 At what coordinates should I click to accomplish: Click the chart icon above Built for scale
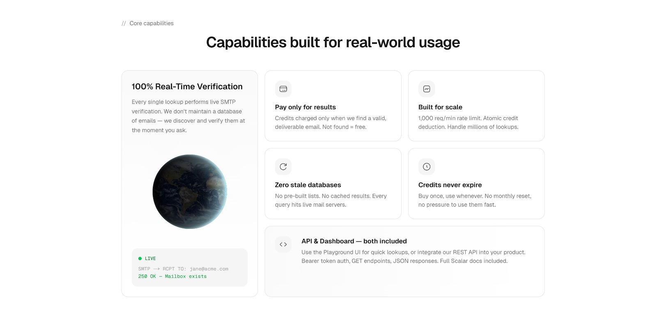[x=426, y=89]
